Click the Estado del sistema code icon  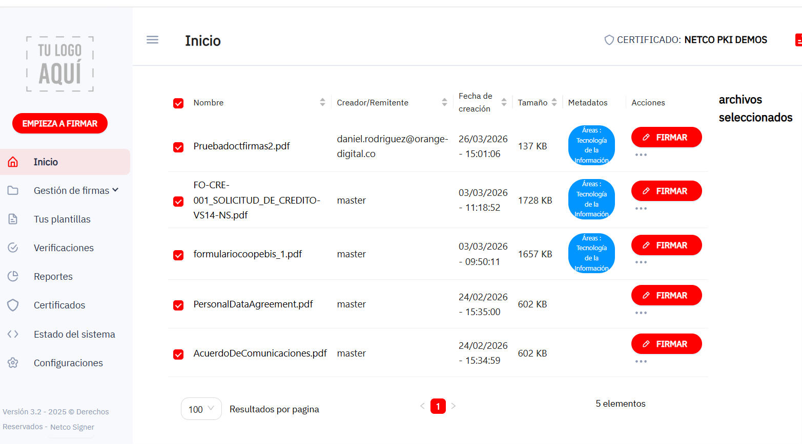tap(13, 334)
